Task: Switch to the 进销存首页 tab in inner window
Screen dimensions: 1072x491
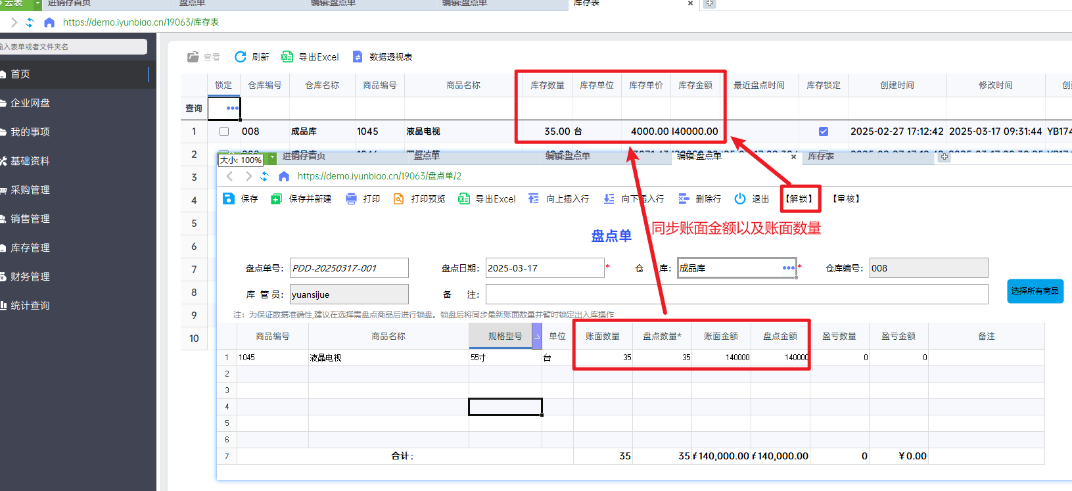Action: coord(304,156)
